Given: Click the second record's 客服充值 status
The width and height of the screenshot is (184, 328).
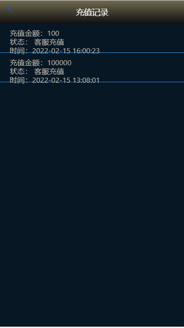Looking at the screenshot, I should [x=49, y=72].
